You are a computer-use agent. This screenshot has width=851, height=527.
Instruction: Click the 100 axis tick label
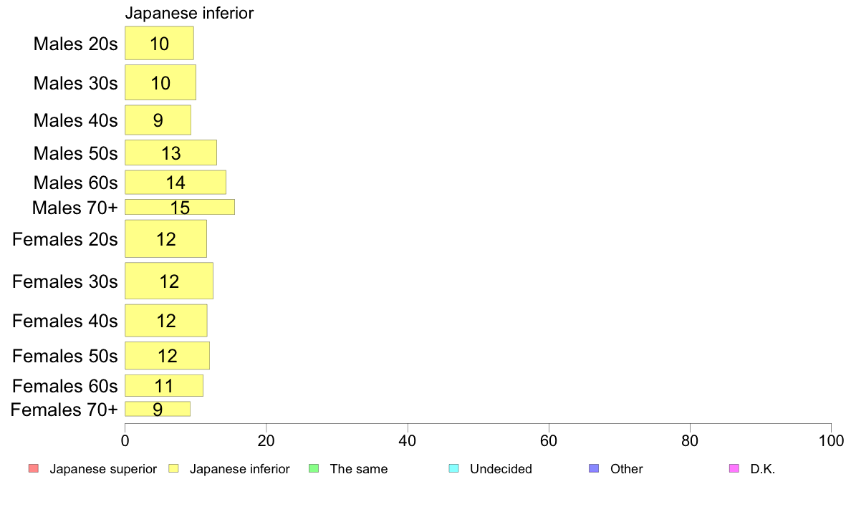831,440
